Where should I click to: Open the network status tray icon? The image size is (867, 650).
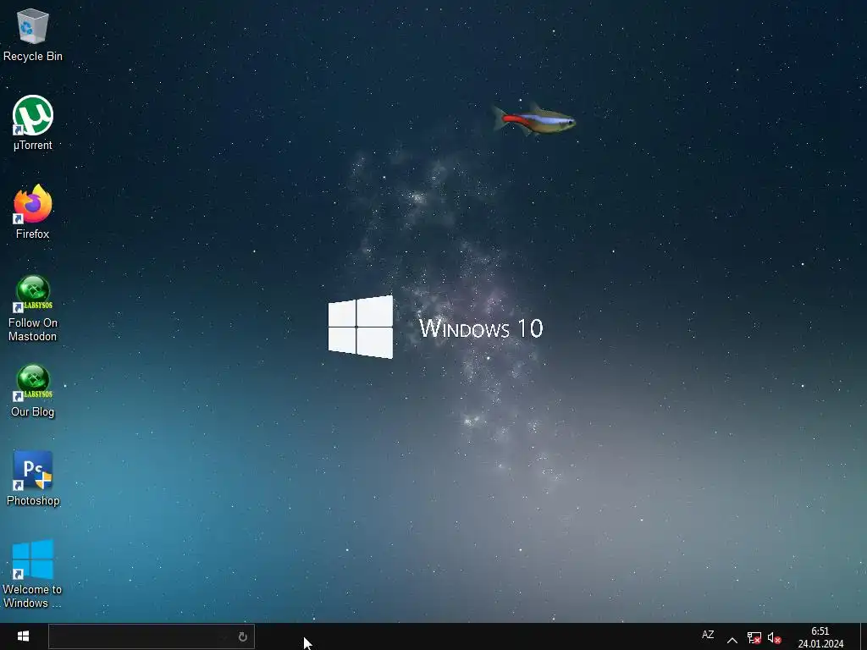[x=754, y=638]
